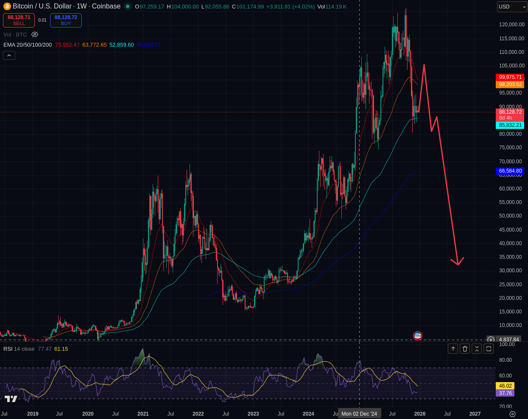Open chart settings hexagon icon
528x419 pixels.
pos(512,414)
